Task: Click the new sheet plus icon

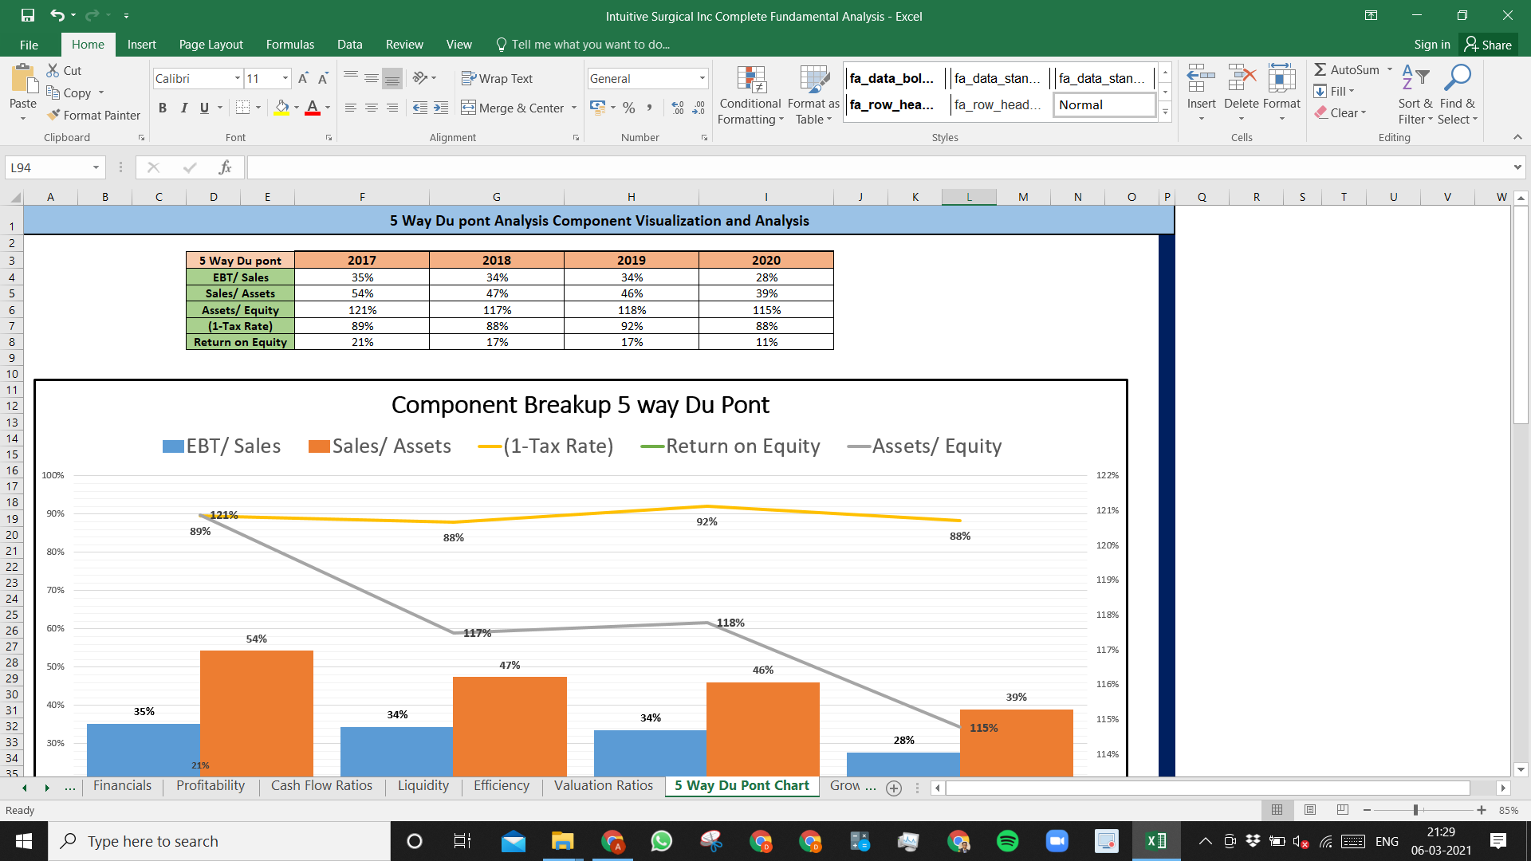Action: pyautogui.click(x=894, y=788)
